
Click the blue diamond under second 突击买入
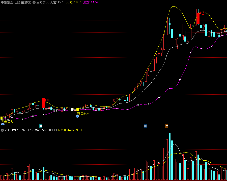77,117
